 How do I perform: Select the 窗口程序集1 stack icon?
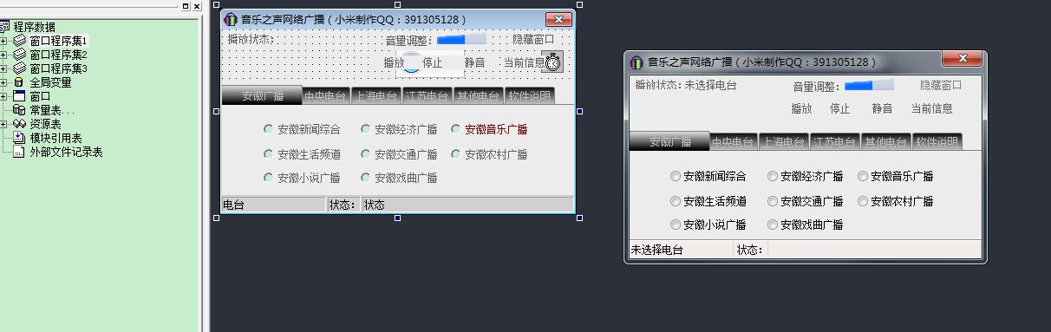coord(20,41)
